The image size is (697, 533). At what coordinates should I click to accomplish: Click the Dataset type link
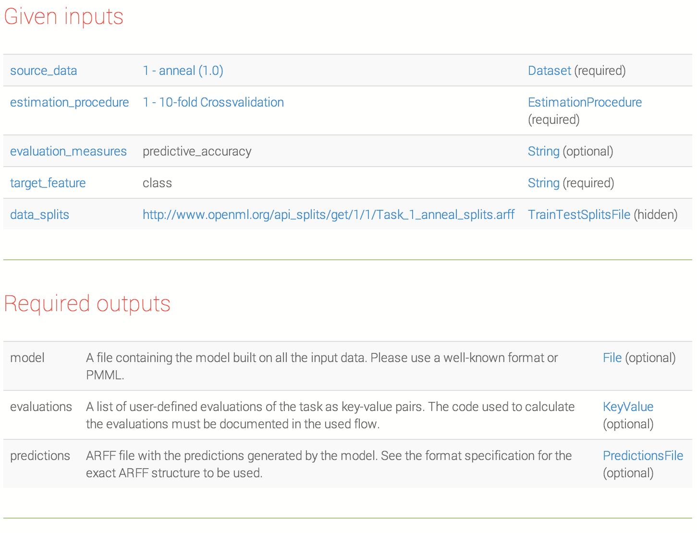[549, 71]
